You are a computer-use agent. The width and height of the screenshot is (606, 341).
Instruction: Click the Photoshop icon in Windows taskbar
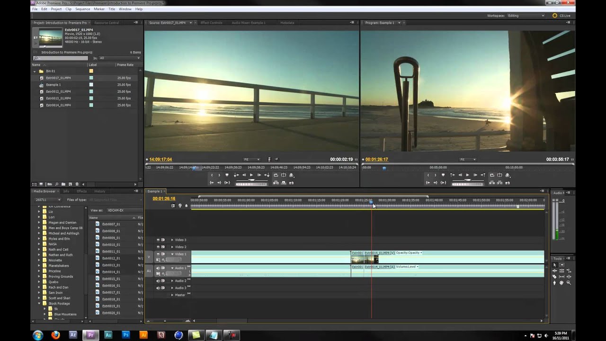126,335
